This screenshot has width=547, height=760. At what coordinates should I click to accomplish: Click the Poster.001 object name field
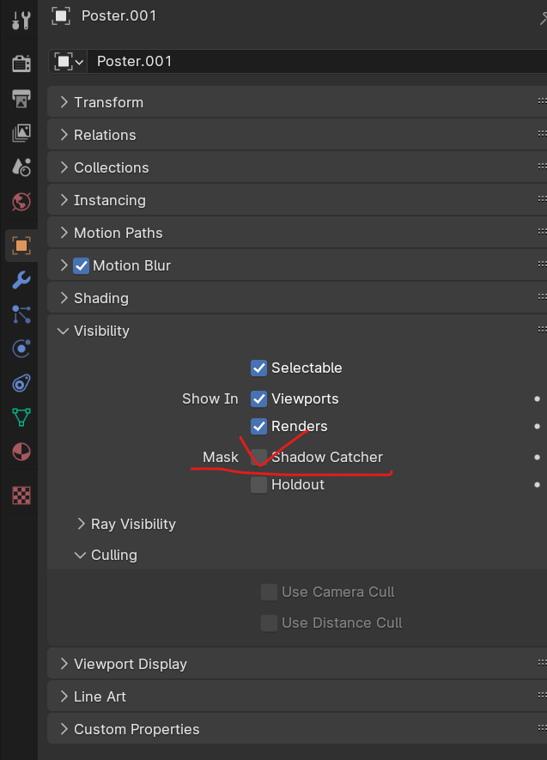[317, 62]
